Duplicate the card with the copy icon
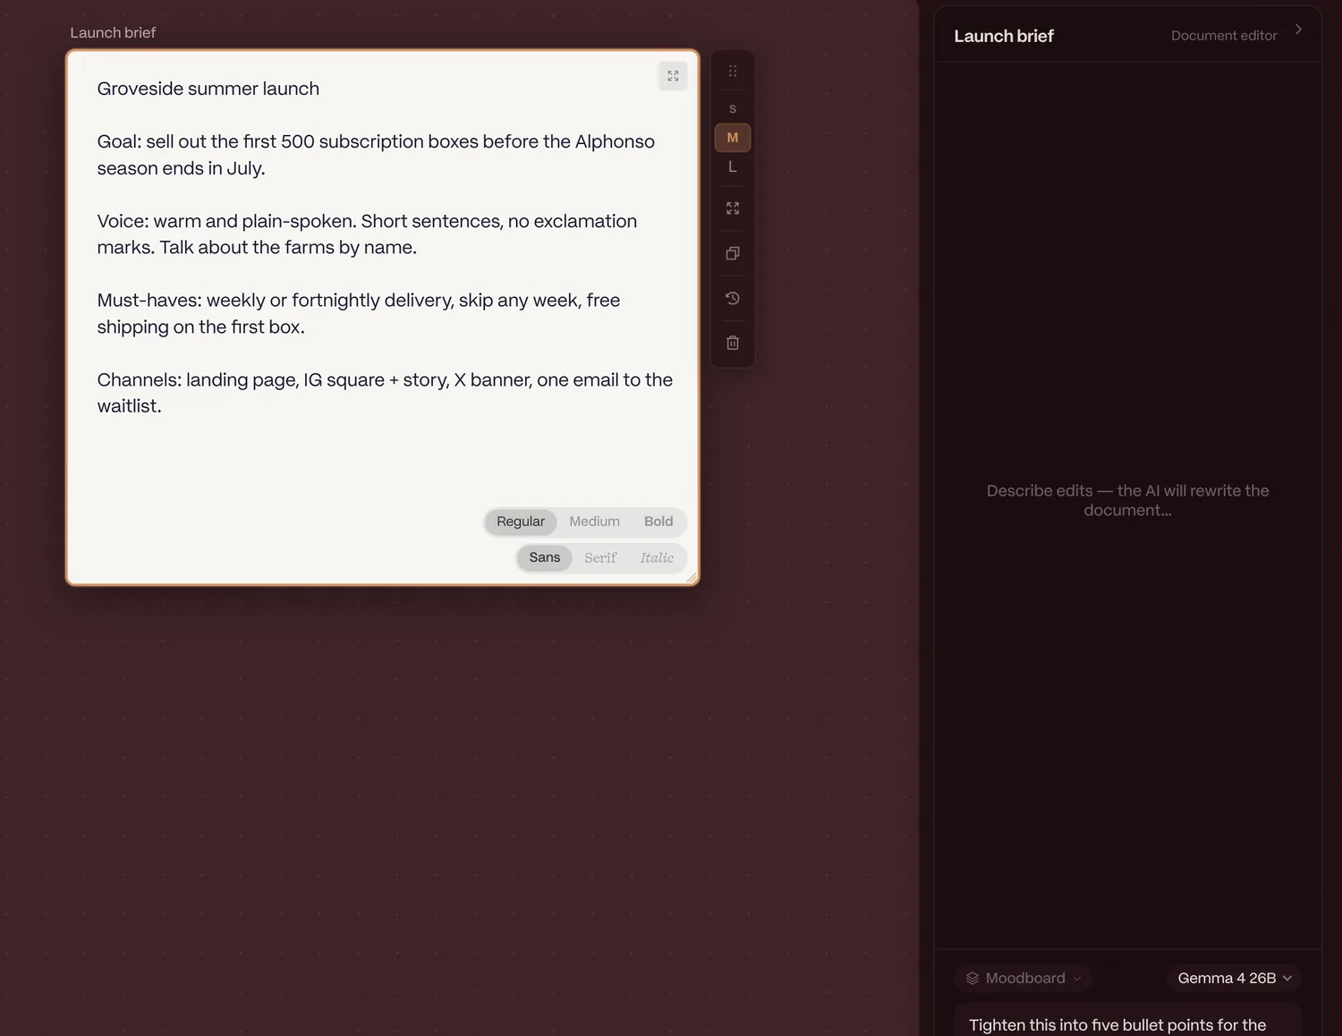The width and height of the screenshot is (1342, 1036). pos(733,253)
